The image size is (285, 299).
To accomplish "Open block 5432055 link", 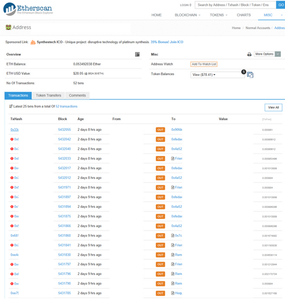I will click(64, 130).
